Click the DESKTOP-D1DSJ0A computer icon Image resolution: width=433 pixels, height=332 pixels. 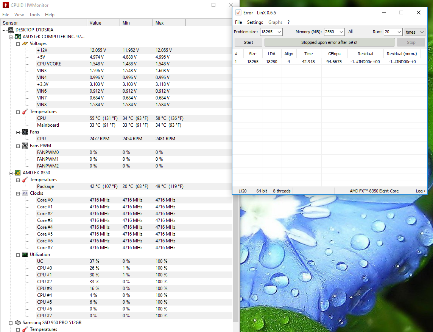coord(11,30)
